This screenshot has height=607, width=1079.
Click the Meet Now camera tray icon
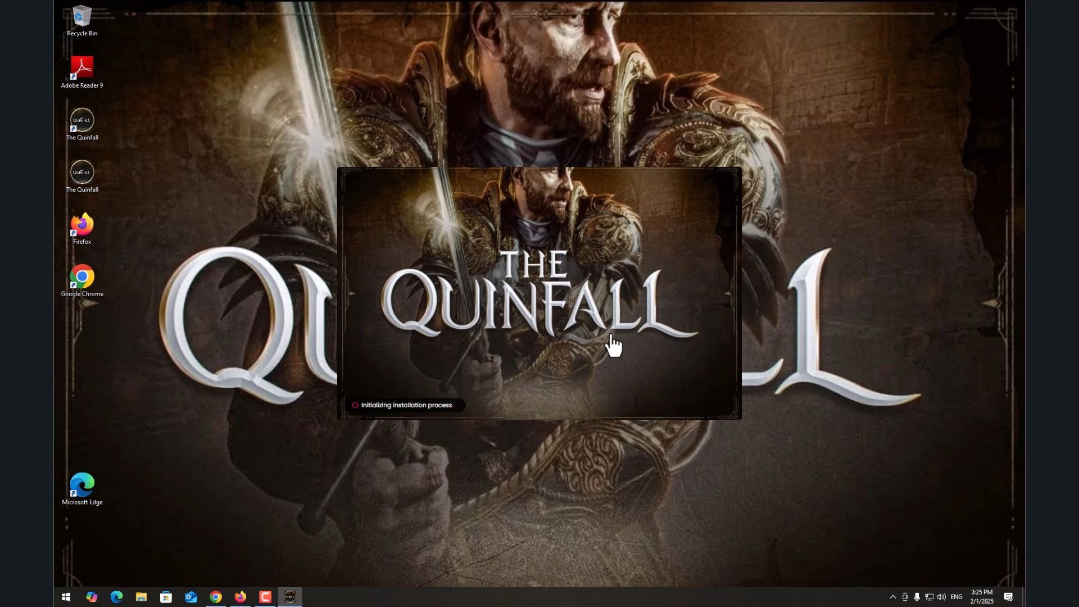(x=905, y=597)
